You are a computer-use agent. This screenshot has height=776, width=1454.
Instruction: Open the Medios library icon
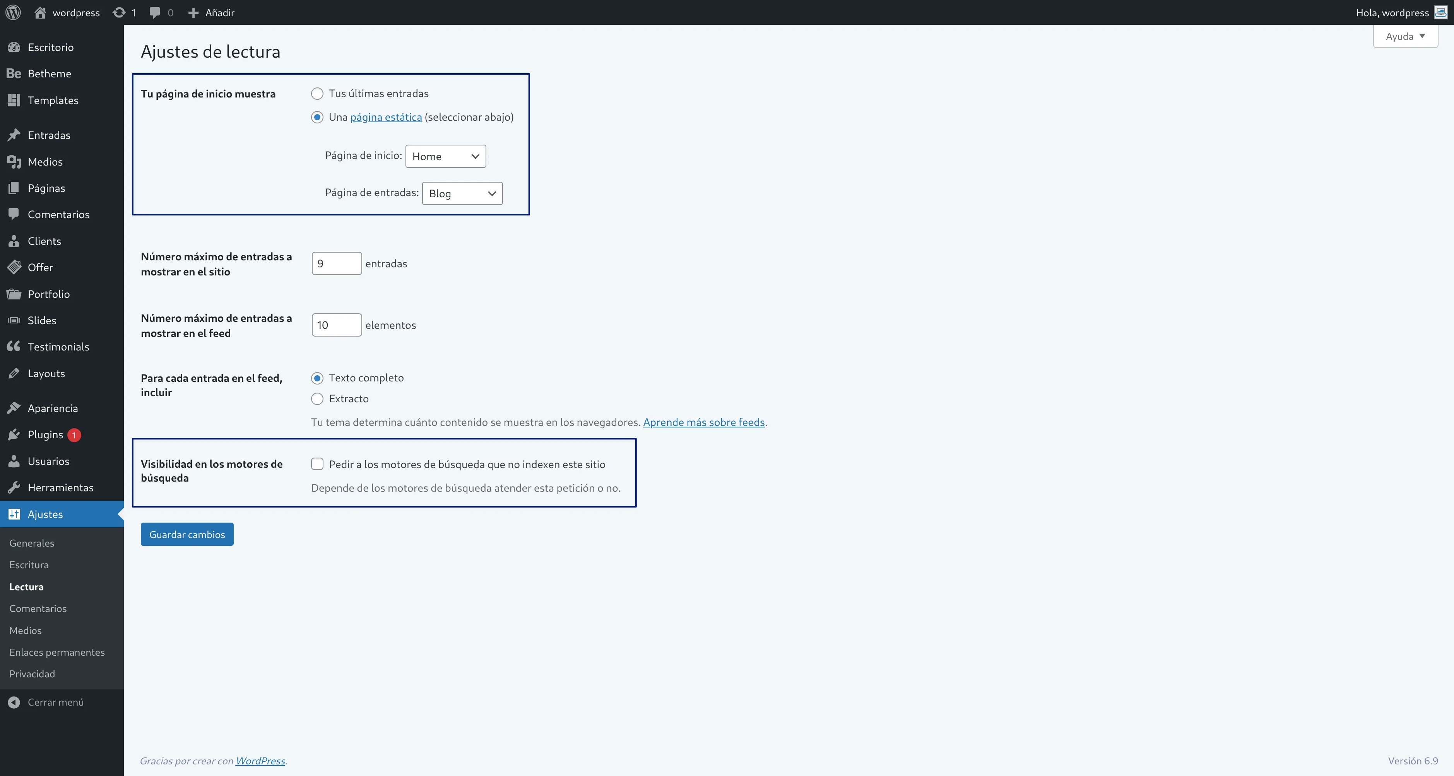(14, 161)
